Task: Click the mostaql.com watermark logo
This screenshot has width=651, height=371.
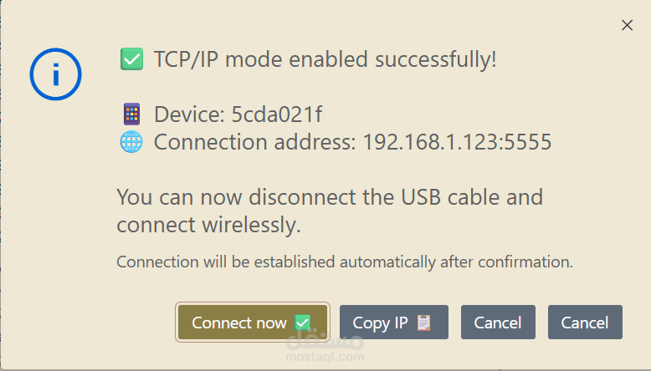Action: tap(325, 348)
